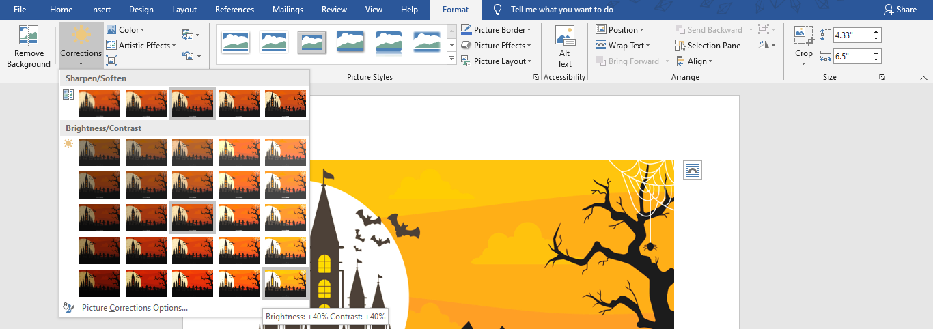933x329 pixels.
Task: Select the sixth picture style thumbnail
Action: 427,43
